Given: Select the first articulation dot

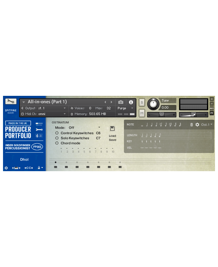Looking at the screenshot, I should tap(56, 162).
